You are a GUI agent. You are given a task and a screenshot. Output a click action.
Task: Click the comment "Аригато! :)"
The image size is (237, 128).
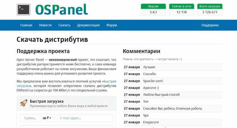[x=151, y=88]
